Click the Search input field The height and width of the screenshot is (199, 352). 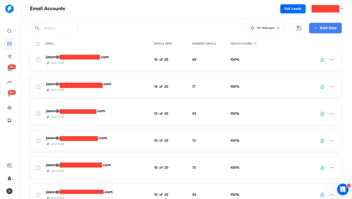pyautogui.click(x=54, y=28)
